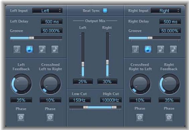Viewport: 189px width, 130px height.
Task: Click the Right Delay 500 ms field
Action: [x=170, y=22]
